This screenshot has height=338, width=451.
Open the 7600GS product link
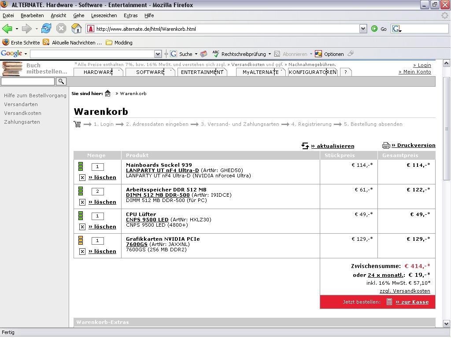click(x=137, y=244)
